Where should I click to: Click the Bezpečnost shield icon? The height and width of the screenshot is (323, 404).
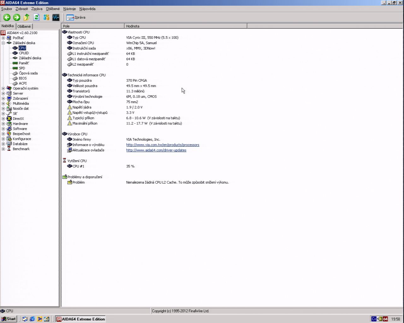click(x=9, y=134)
